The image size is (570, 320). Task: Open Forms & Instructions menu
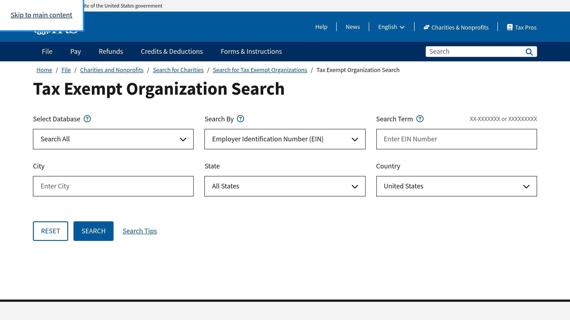click(251, 52)
